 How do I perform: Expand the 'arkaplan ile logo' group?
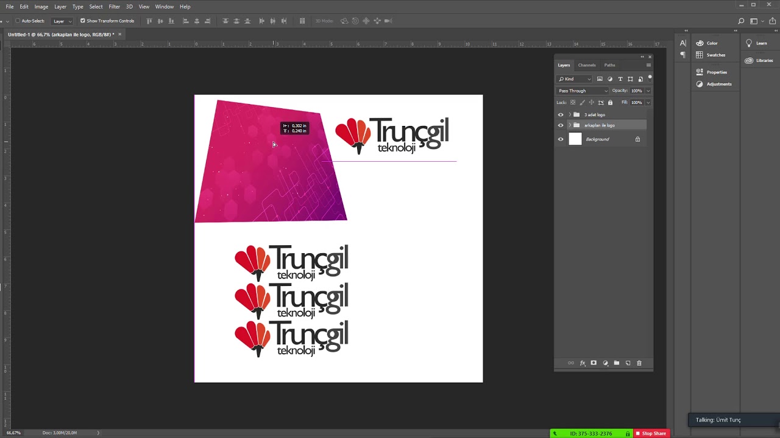[x=570, y=125]
